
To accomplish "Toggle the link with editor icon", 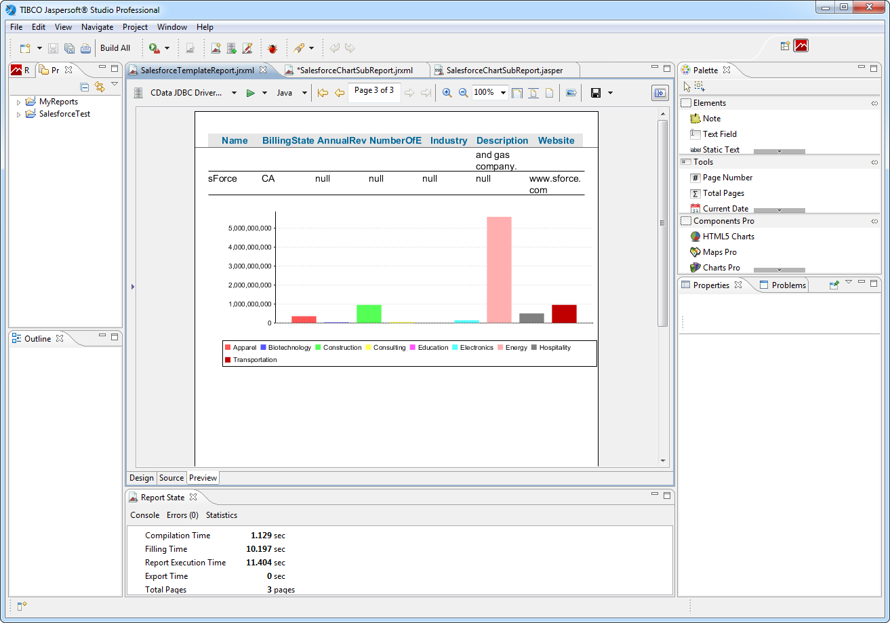I will pos(100,87).
